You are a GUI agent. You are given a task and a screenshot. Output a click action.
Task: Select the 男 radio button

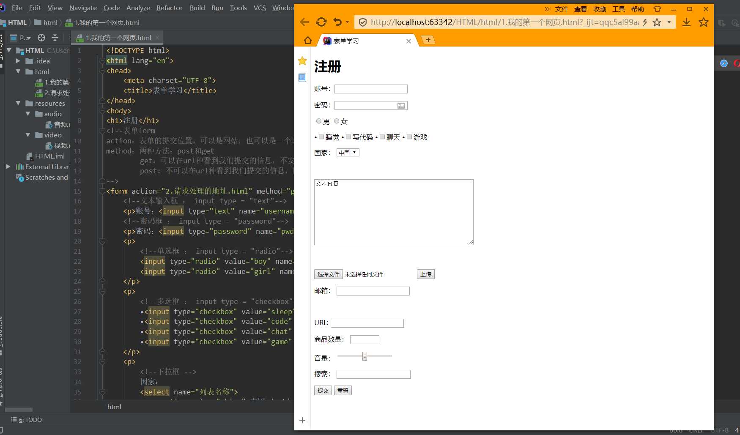[319, 121]
